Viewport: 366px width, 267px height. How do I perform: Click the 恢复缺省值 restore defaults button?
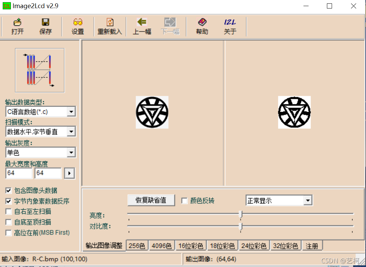click(x=151, y=200)
